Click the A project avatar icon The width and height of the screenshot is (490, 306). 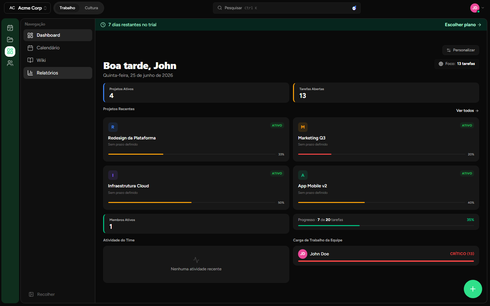tap(303, 175)
